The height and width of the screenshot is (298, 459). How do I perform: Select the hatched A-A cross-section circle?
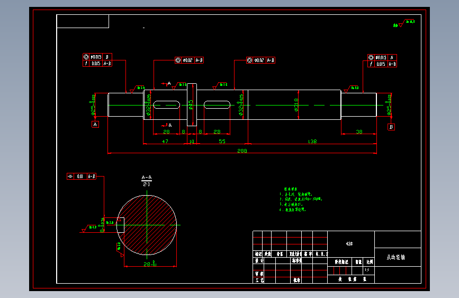coord(147,225)
